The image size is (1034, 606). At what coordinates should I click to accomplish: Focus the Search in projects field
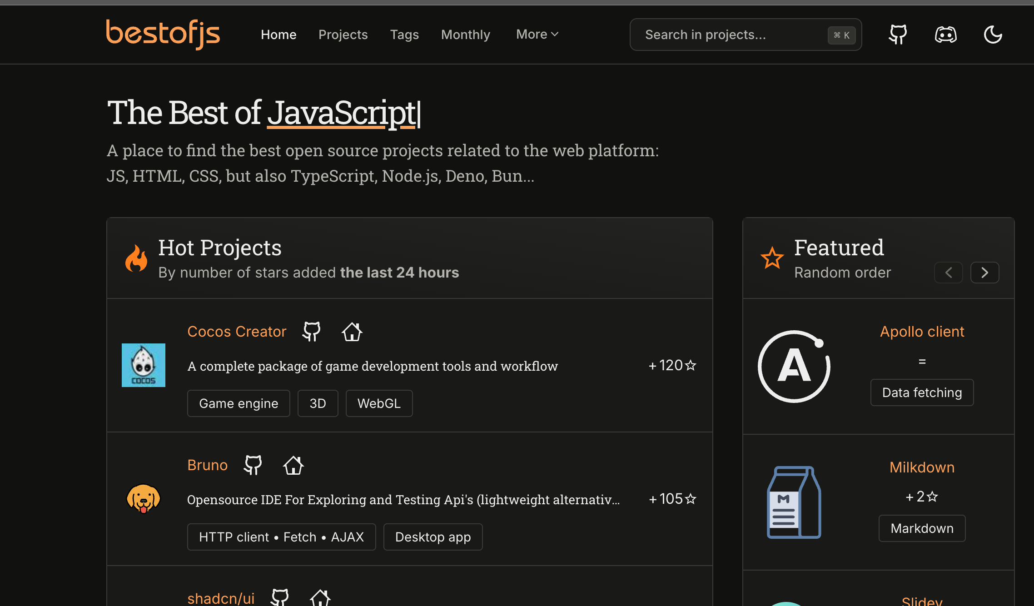(x=746, y=35)
